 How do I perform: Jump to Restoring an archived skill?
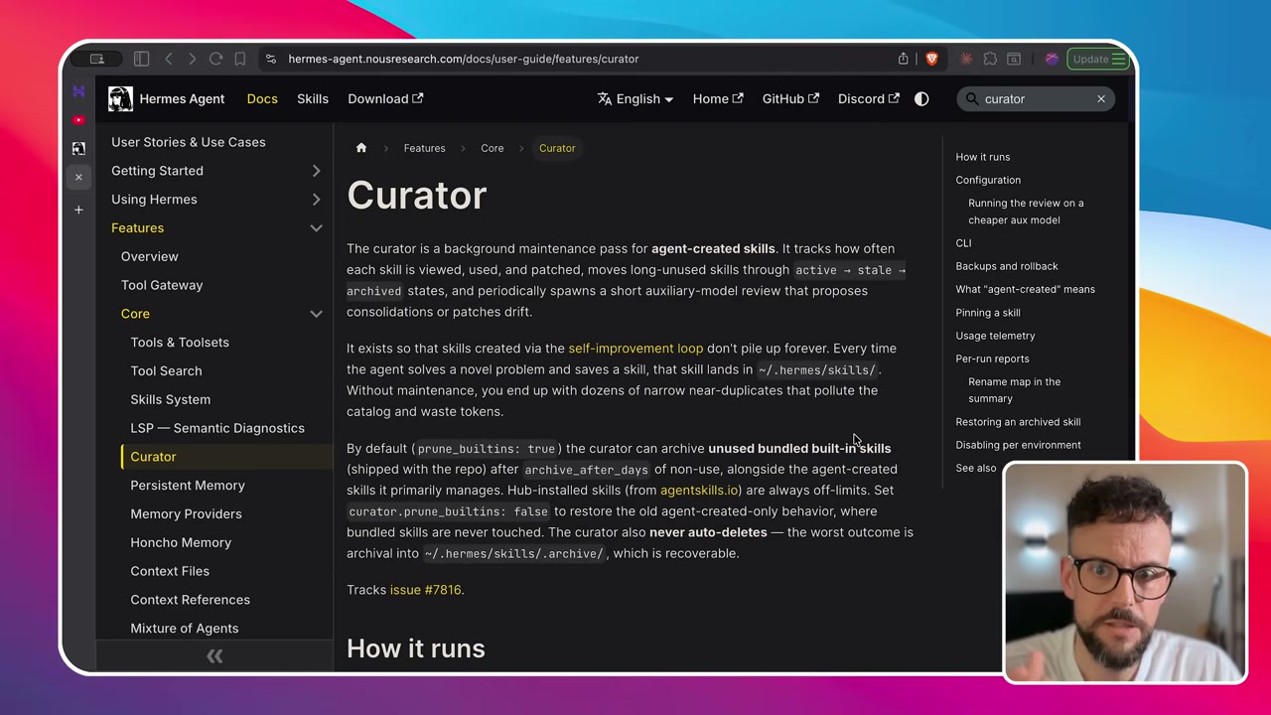tap(1018, 422)
